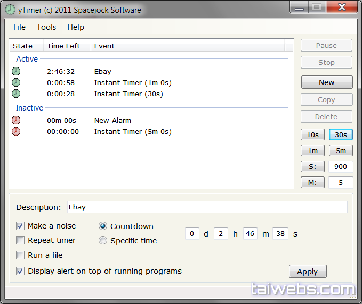Click the red clock icon beside New Alarm
Image resolution: width=362 pixels, height=304 pixels.
16,120
